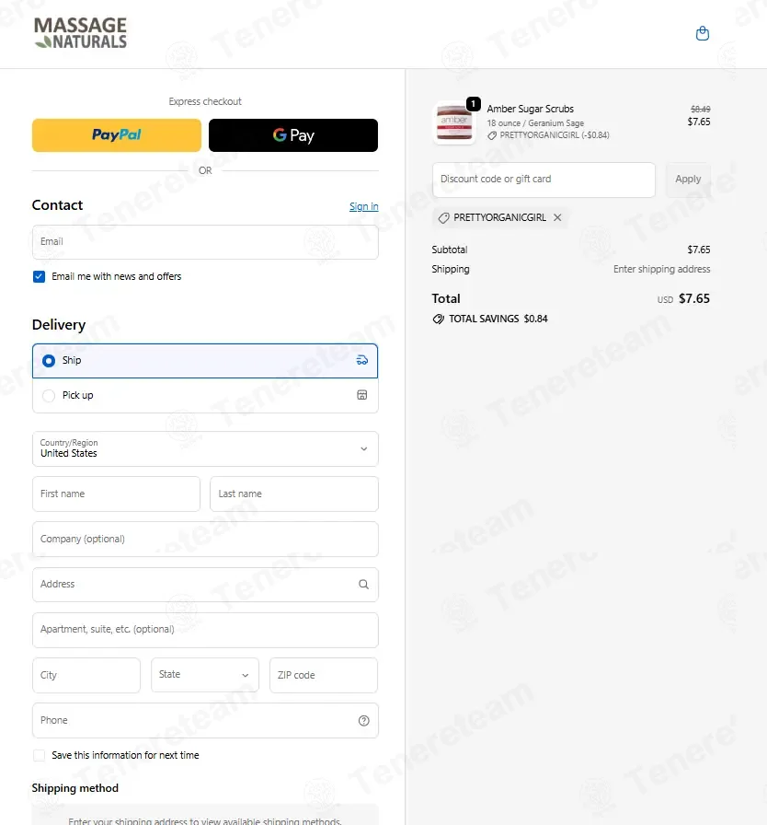This screenshot has width=767, height=825.
Task: Click the struck-through original price $8.49
Action: point(700,109)
